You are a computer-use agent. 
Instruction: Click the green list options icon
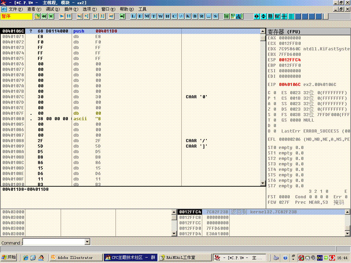(x=227, y=16)
